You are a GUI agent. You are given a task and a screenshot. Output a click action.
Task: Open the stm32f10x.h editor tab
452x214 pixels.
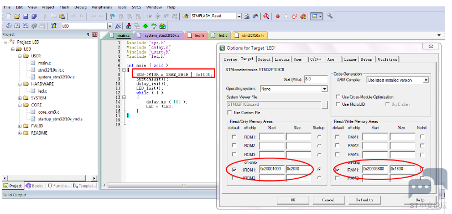coord(250,36)
